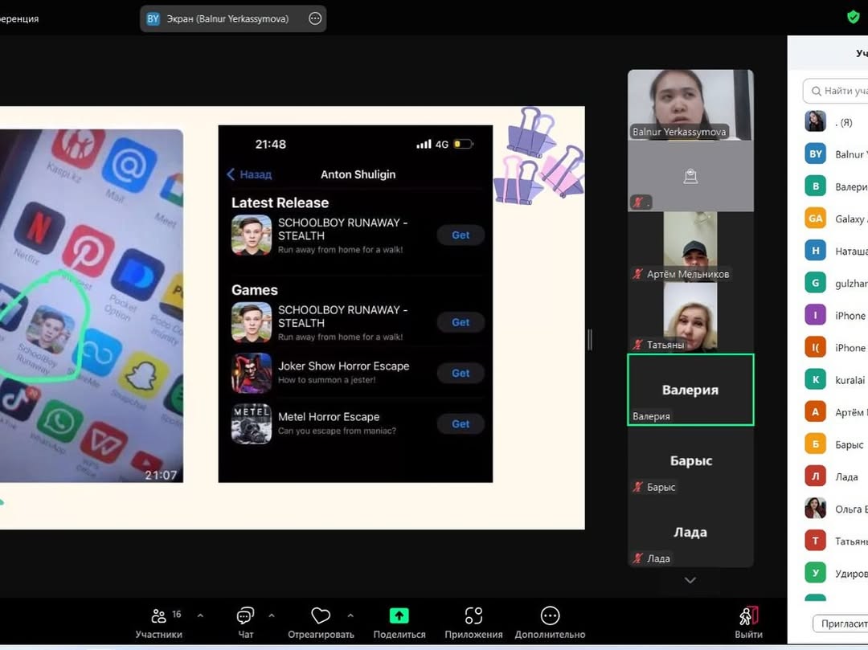Open the Чат chat icon

(245, 616)
